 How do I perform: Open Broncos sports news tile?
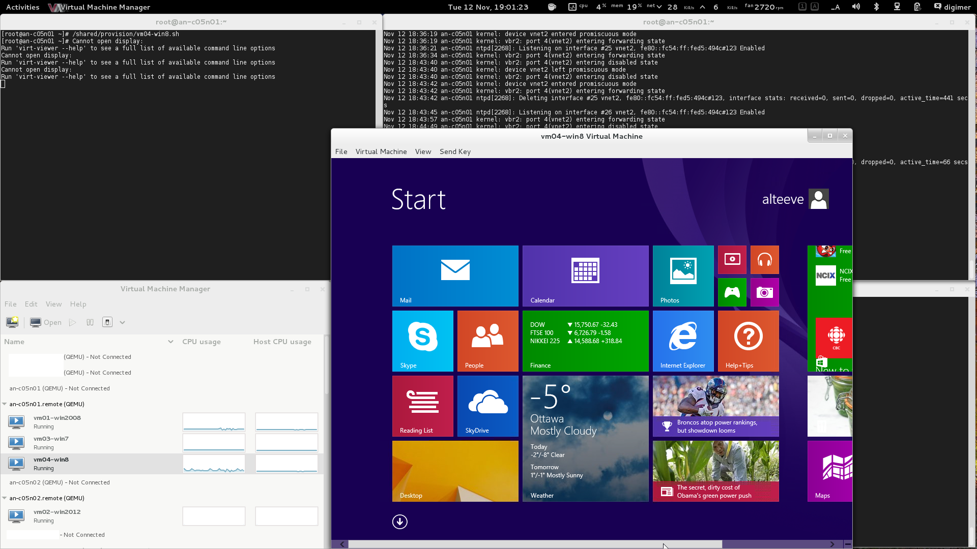[715, 406]
